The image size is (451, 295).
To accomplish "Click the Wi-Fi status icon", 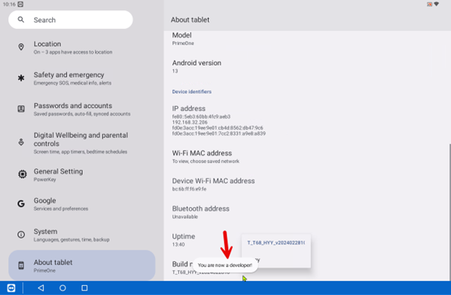I will [x=436, y=4].
